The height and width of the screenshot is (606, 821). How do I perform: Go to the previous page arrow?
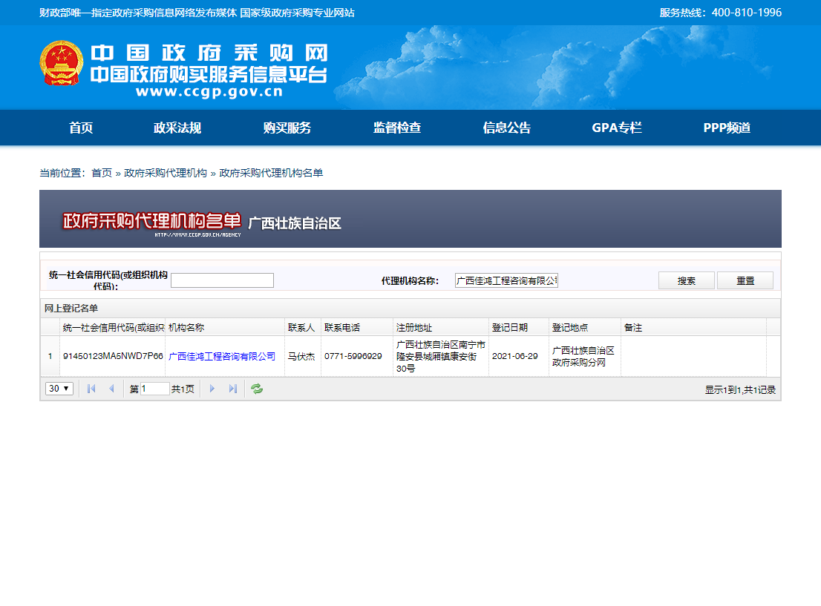coord(111,388)
